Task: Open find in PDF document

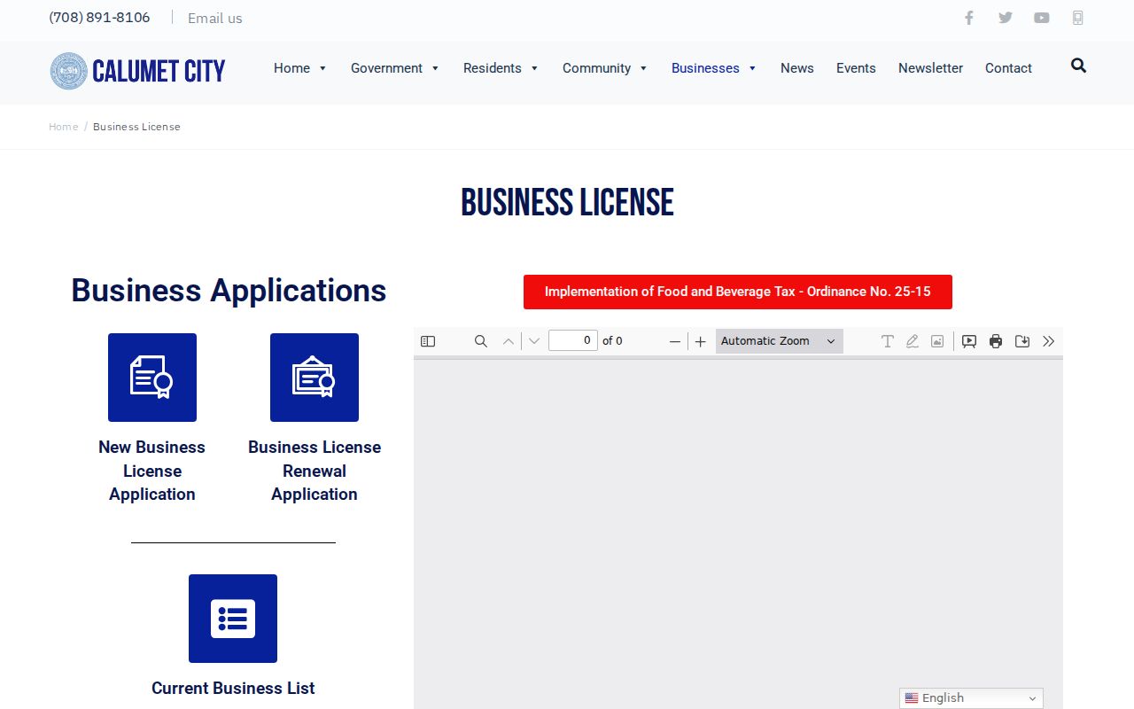Action: [481, 341]
